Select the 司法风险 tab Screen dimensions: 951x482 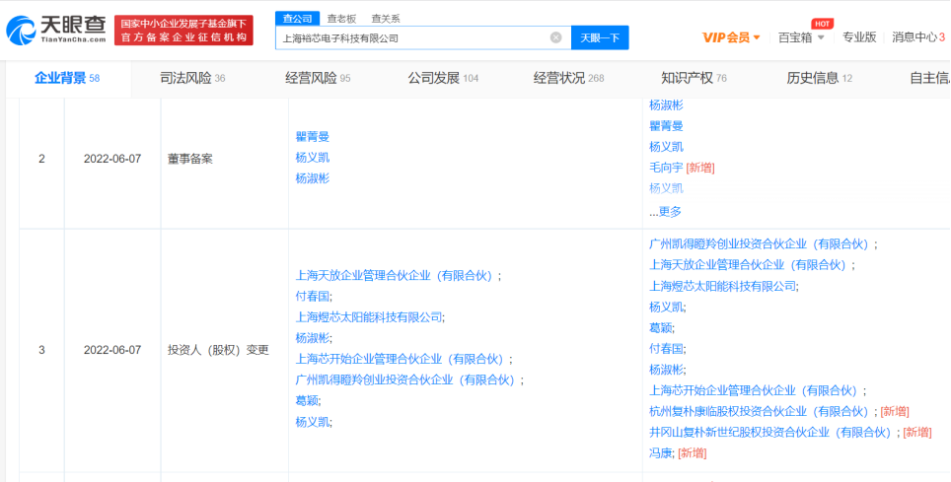click(192, 78)
